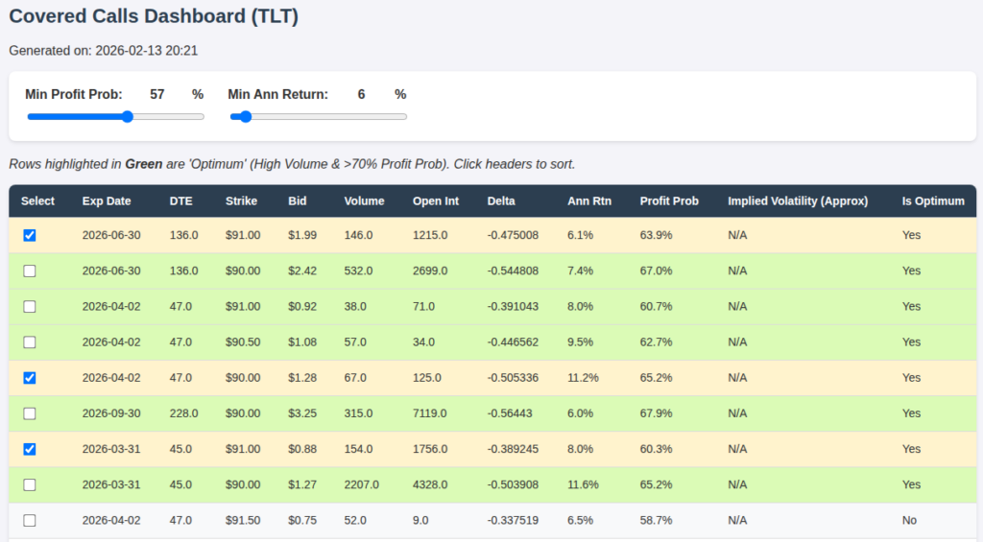
Task: Click the Strike column header
Action: pos(241,201)
